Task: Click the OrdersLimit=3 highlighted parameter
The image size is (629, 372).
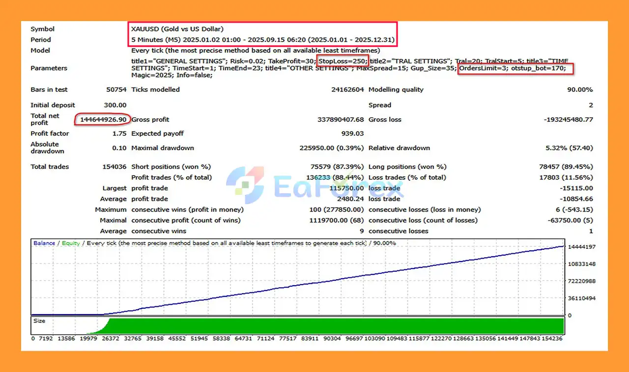Action: coord(482,68)
